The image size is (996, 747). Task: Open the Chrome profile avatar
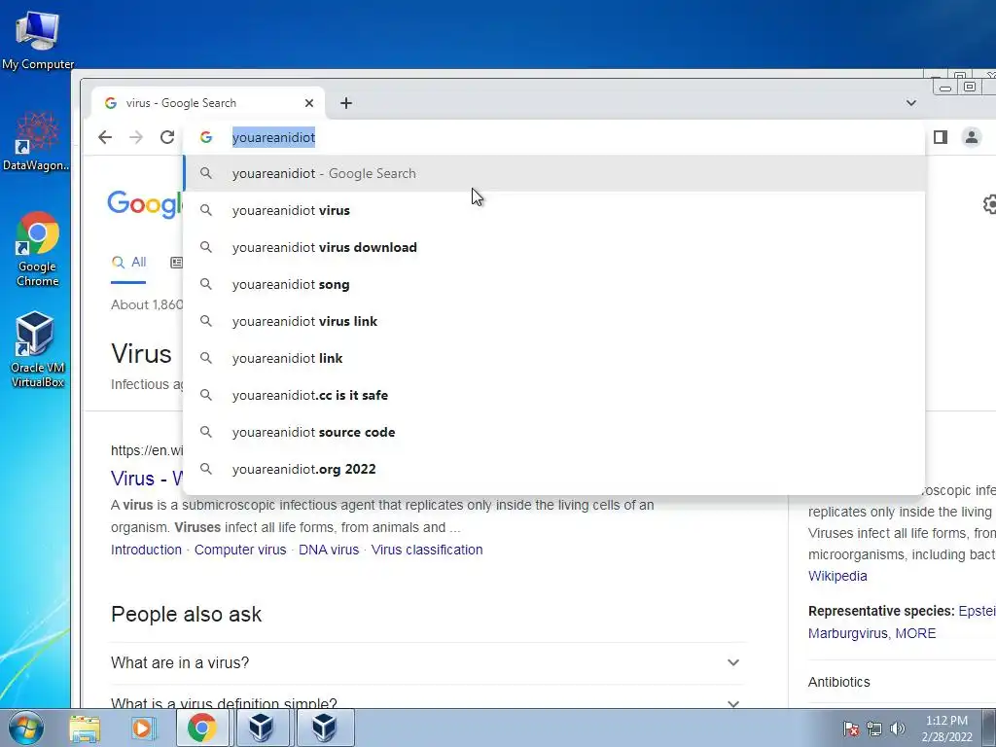tap(972, 137)
